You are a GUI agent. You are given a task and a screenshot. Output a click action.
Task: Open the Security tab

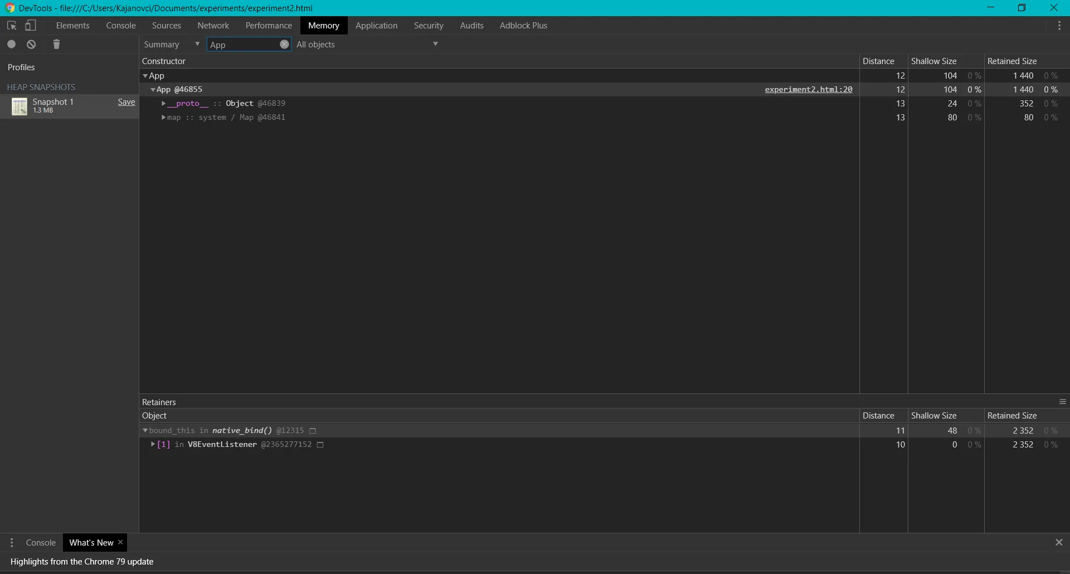click(x=429, y=26)
